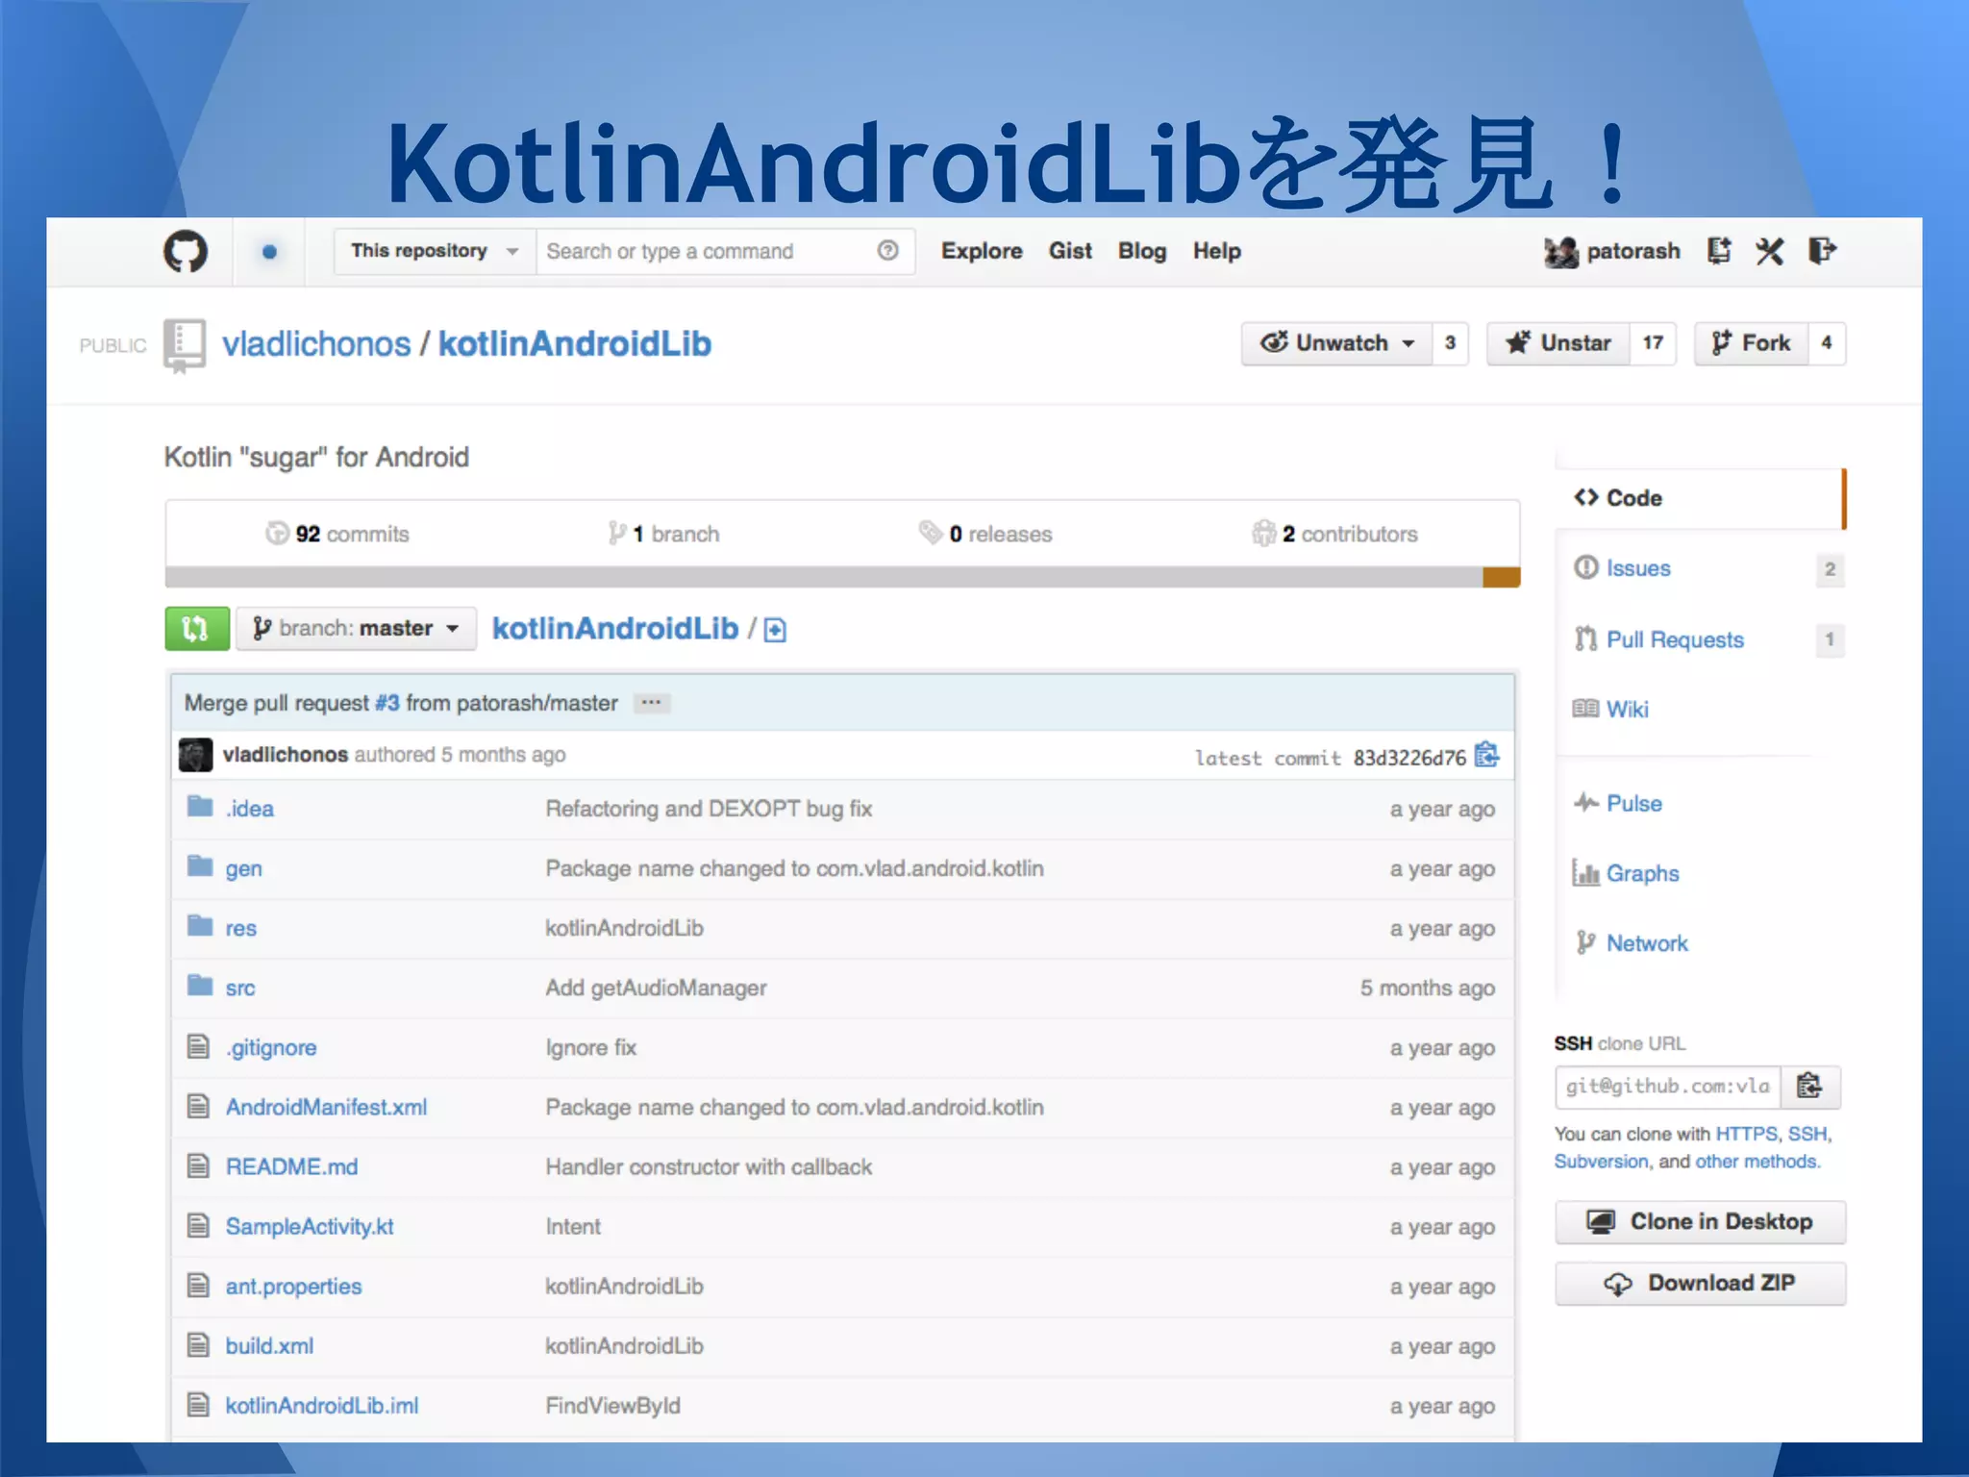
Task: Open the .gitignore file
Action: [271, 1047]
